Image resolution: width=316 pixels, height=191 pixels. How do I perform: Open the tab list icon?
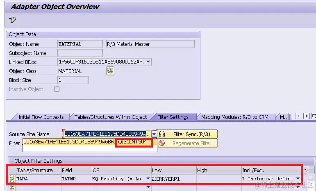(x=314, y=116)
